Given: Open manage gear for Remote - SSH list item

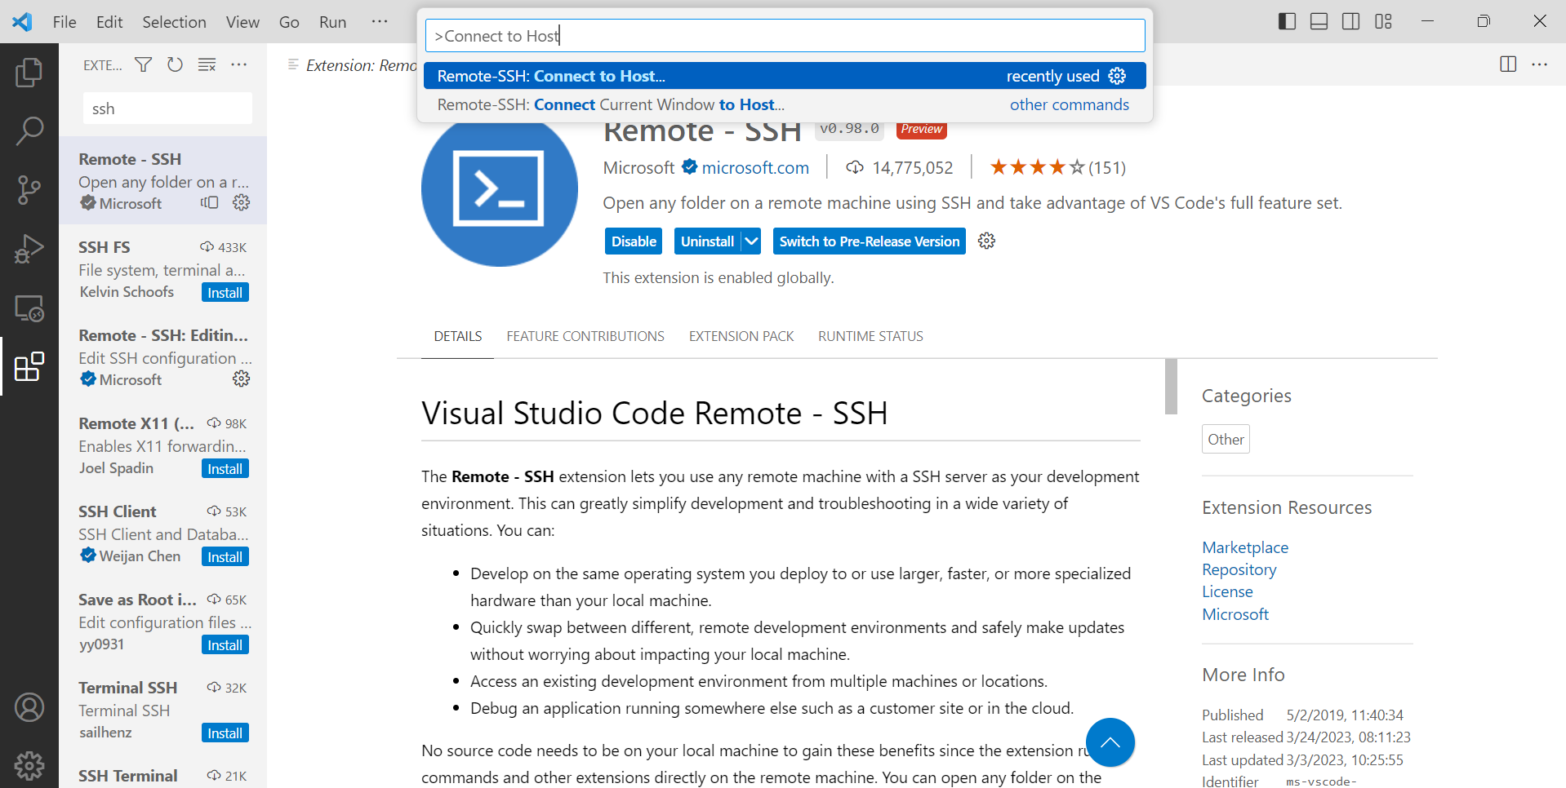Looking at the screenshot, I should coord(241,202).
